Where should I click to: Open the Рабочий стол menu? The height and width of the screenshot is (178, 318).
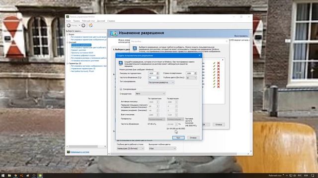click(x=88, y=21)
